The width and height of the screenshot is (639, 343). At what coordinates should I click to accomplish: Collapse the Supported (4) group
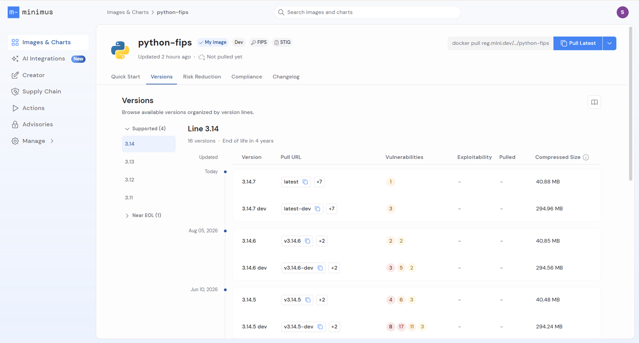tap(146, 129)
